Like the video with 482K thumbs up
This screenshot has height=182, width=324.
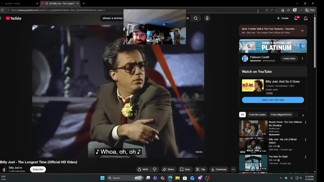[143, 169]
